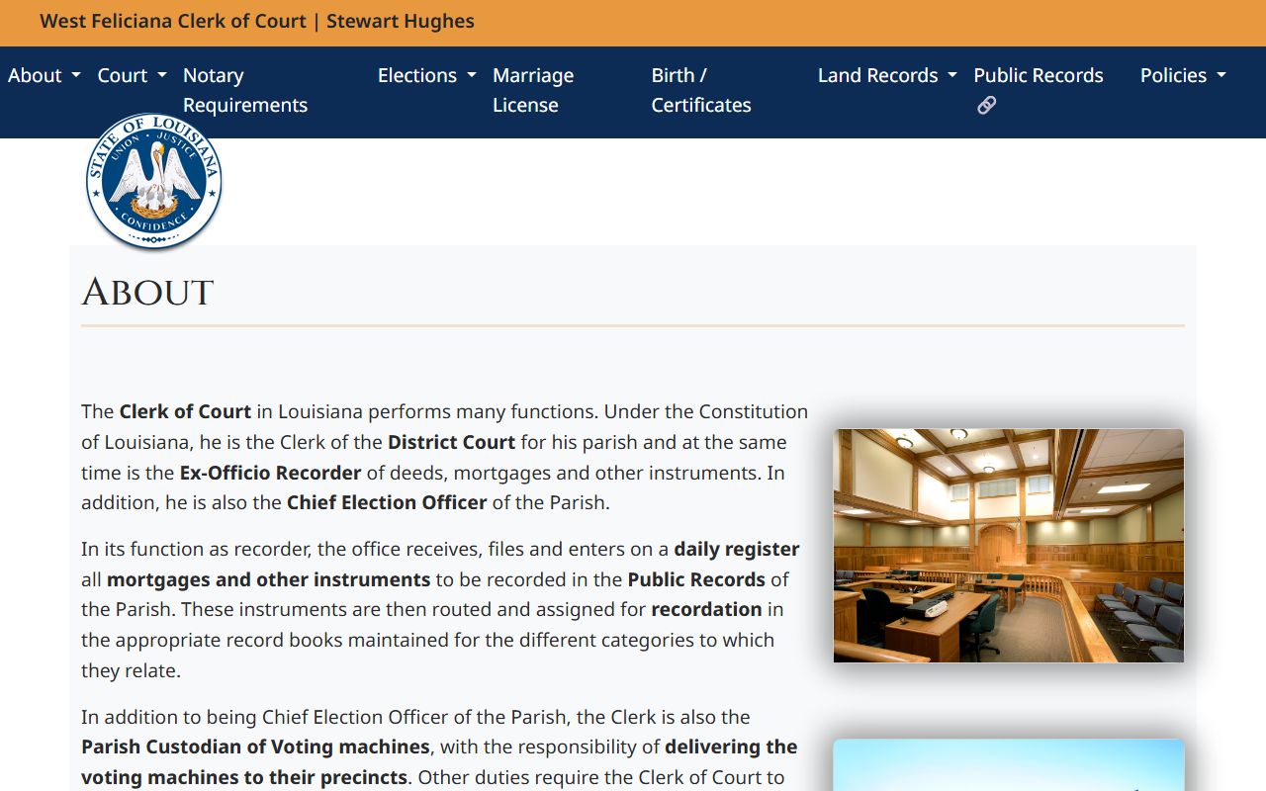Screen dimensions: 1266x791
Task: Click the bold text 'daily register'
Action: click(x=737, y=549)
